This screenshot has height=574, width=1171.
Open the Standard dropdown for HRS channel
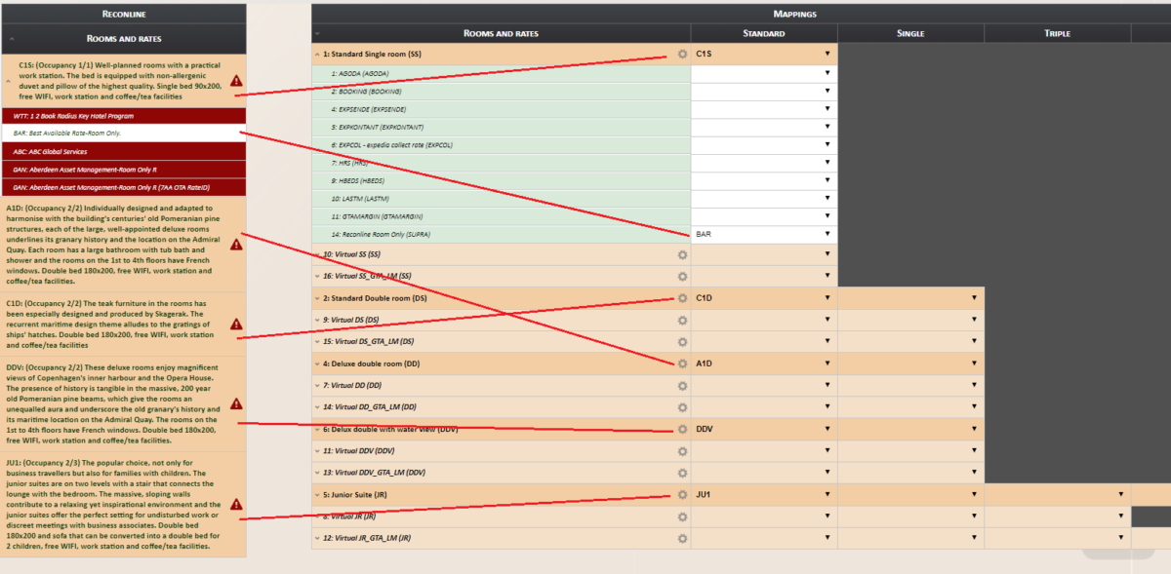[827, 163]
